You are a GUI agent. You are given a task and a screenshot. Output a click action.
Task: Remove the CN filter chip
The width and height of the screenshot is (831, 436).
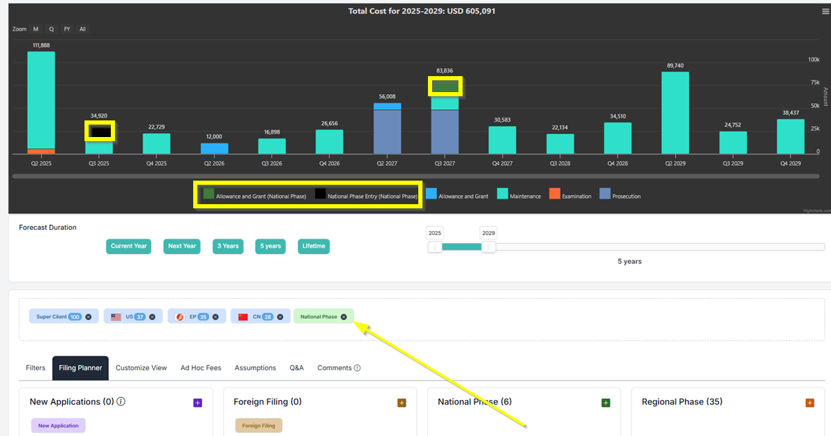[x=278, y=317]
